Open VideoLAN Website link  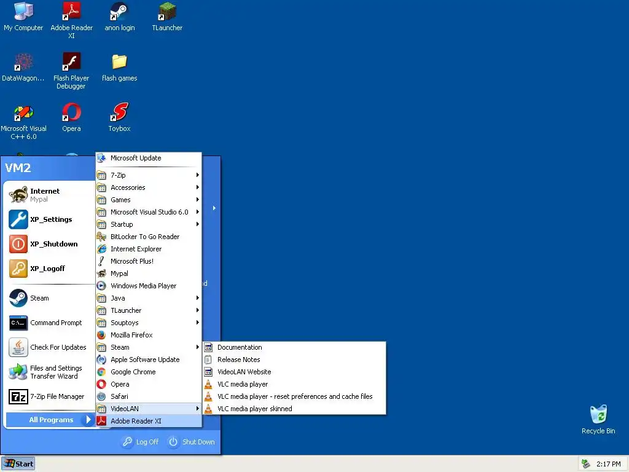point(294,372)
